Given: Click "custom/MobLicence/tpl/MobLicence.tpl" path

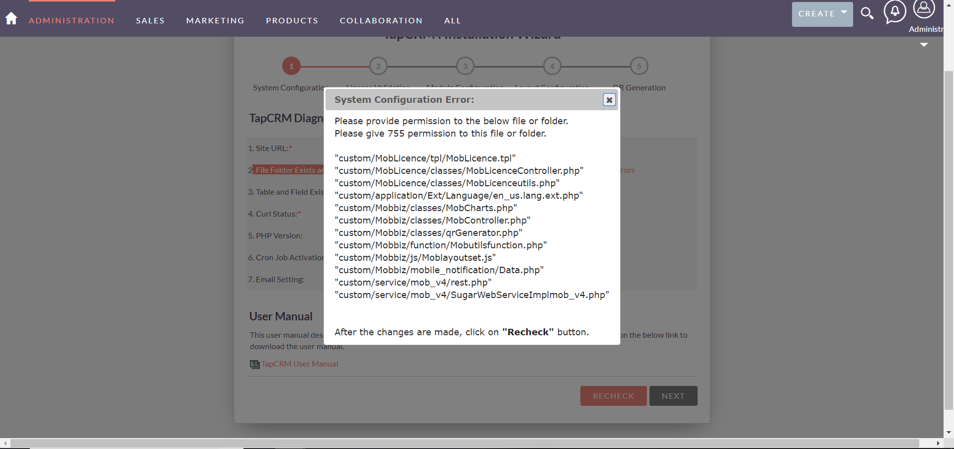Looking at the screenshot, I should point(425,158).
